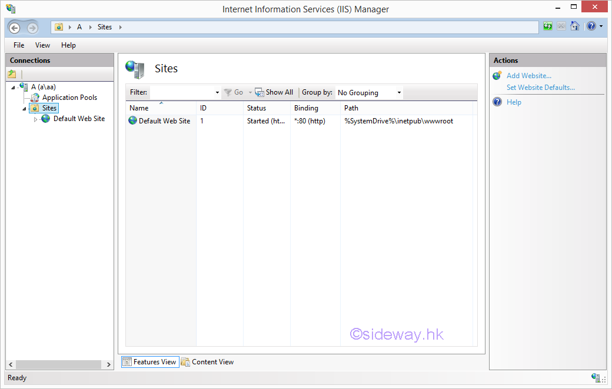612x389 pixels.
Task: Open the File menu
Action: [x=19, y=45]
